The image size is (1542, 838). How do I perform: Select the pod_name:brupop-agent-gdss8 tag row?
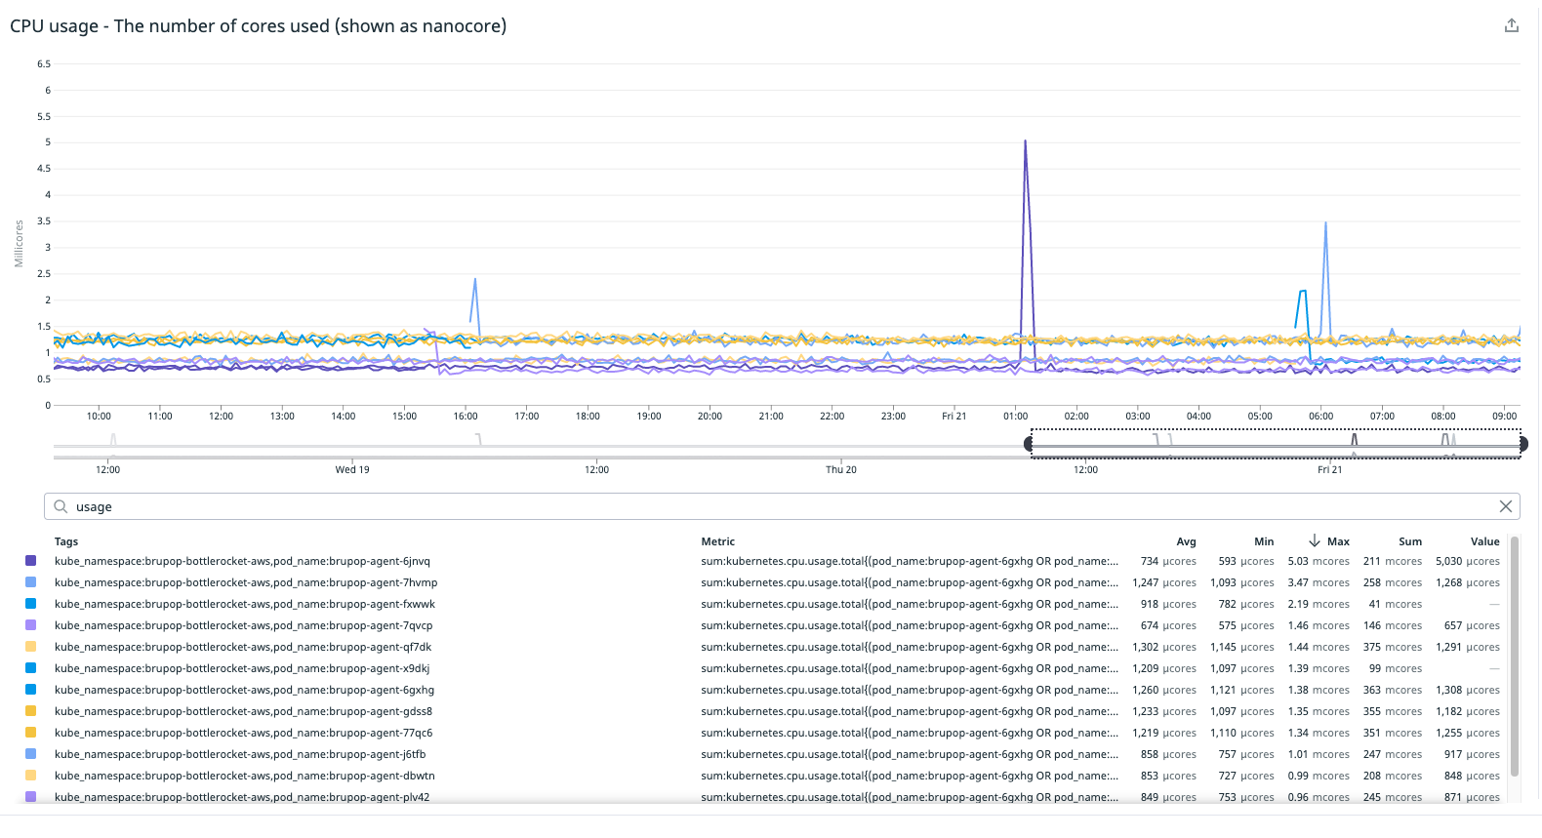[x=243, y=711]
